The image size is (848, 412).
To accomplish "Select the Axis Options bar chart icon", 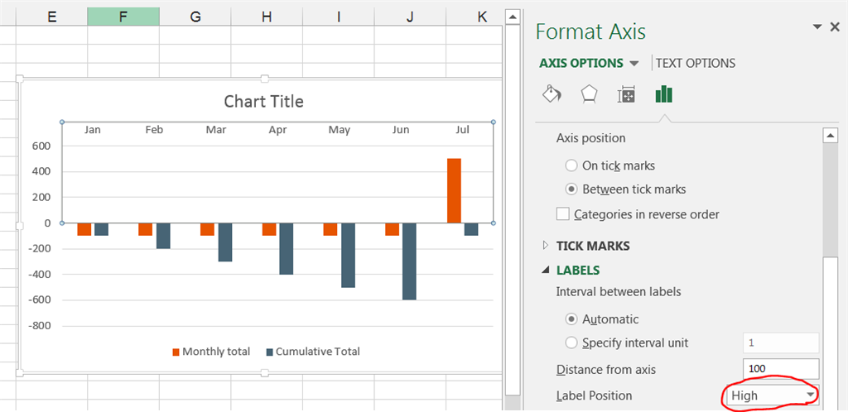I will coord(663,94).
